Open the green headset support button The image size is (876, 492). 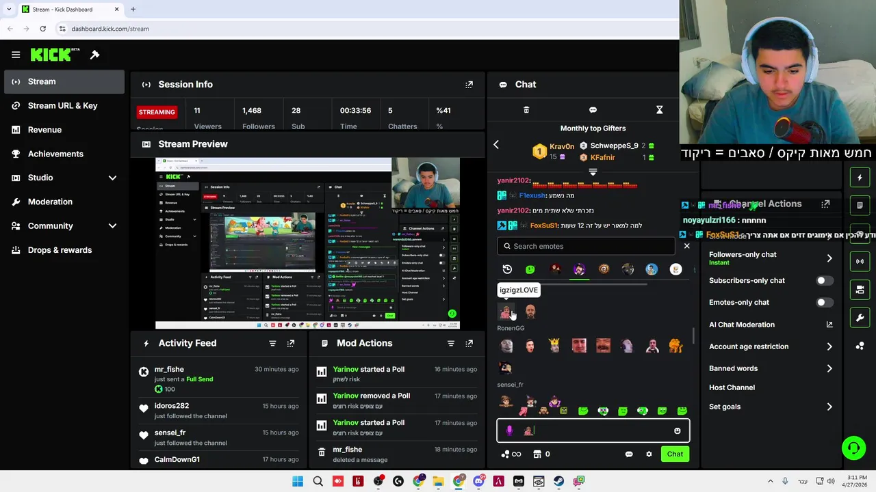[x=853, y=448]
